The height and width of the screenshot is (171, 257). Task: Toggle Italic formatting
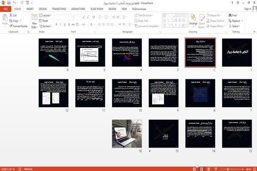[x=61, y=24]
